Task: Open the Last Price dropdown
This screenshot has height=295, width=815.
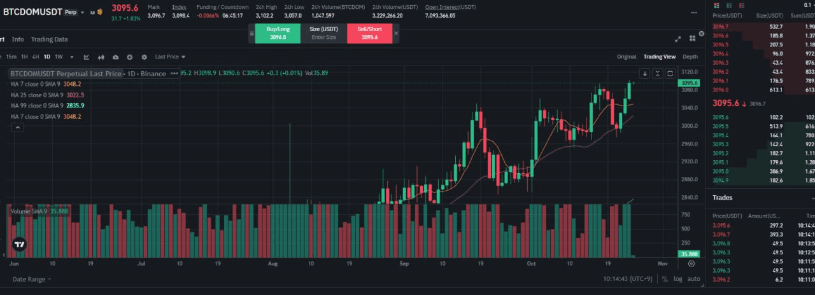Action: (170, 57)
